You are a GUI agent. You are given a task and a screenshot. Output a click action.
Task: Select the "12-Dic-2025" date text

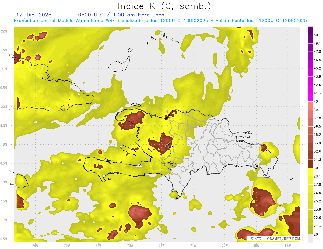[x=34, y=15]
